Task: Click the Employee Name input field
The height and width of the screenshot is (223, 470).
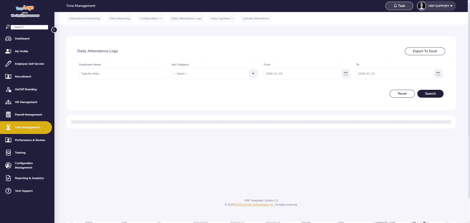Action: coord(122,74)
